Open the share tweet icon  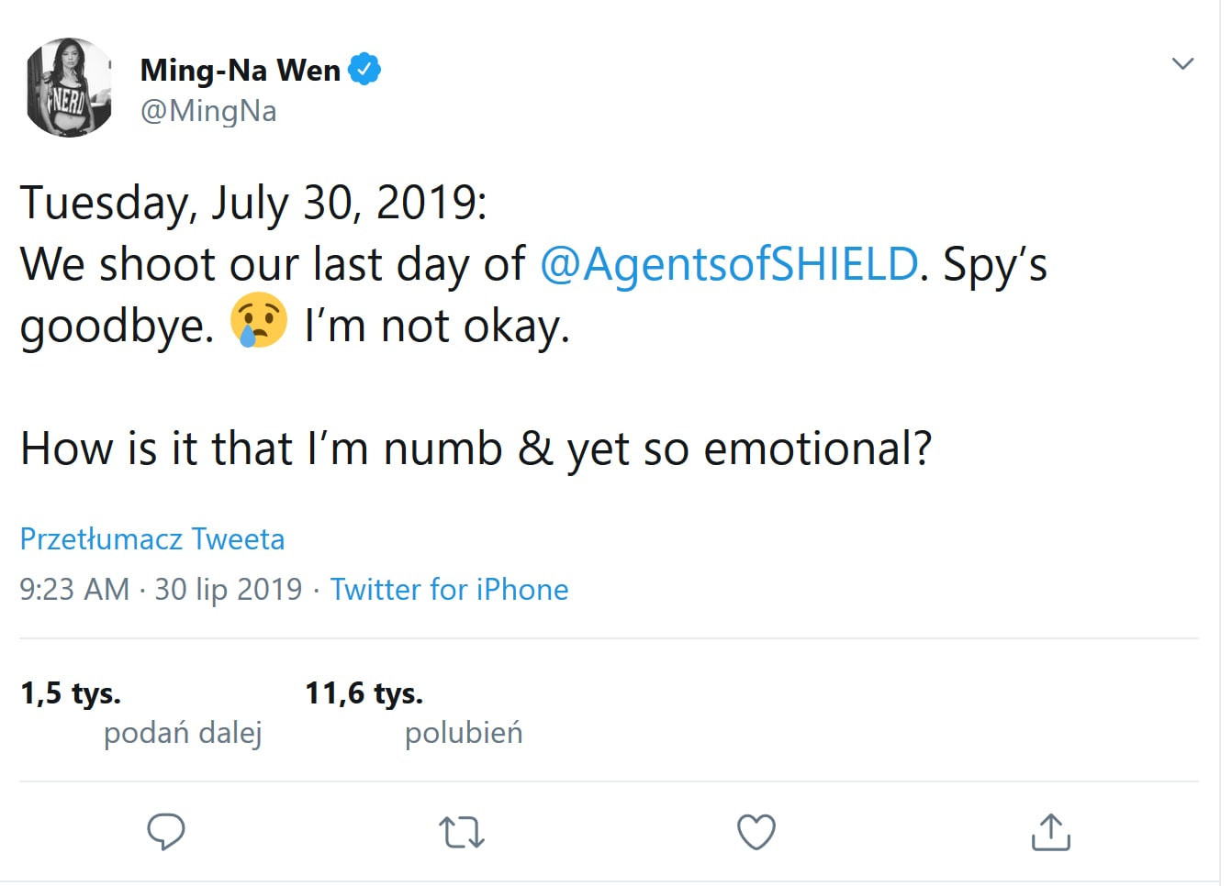[x=1050, y=832]
